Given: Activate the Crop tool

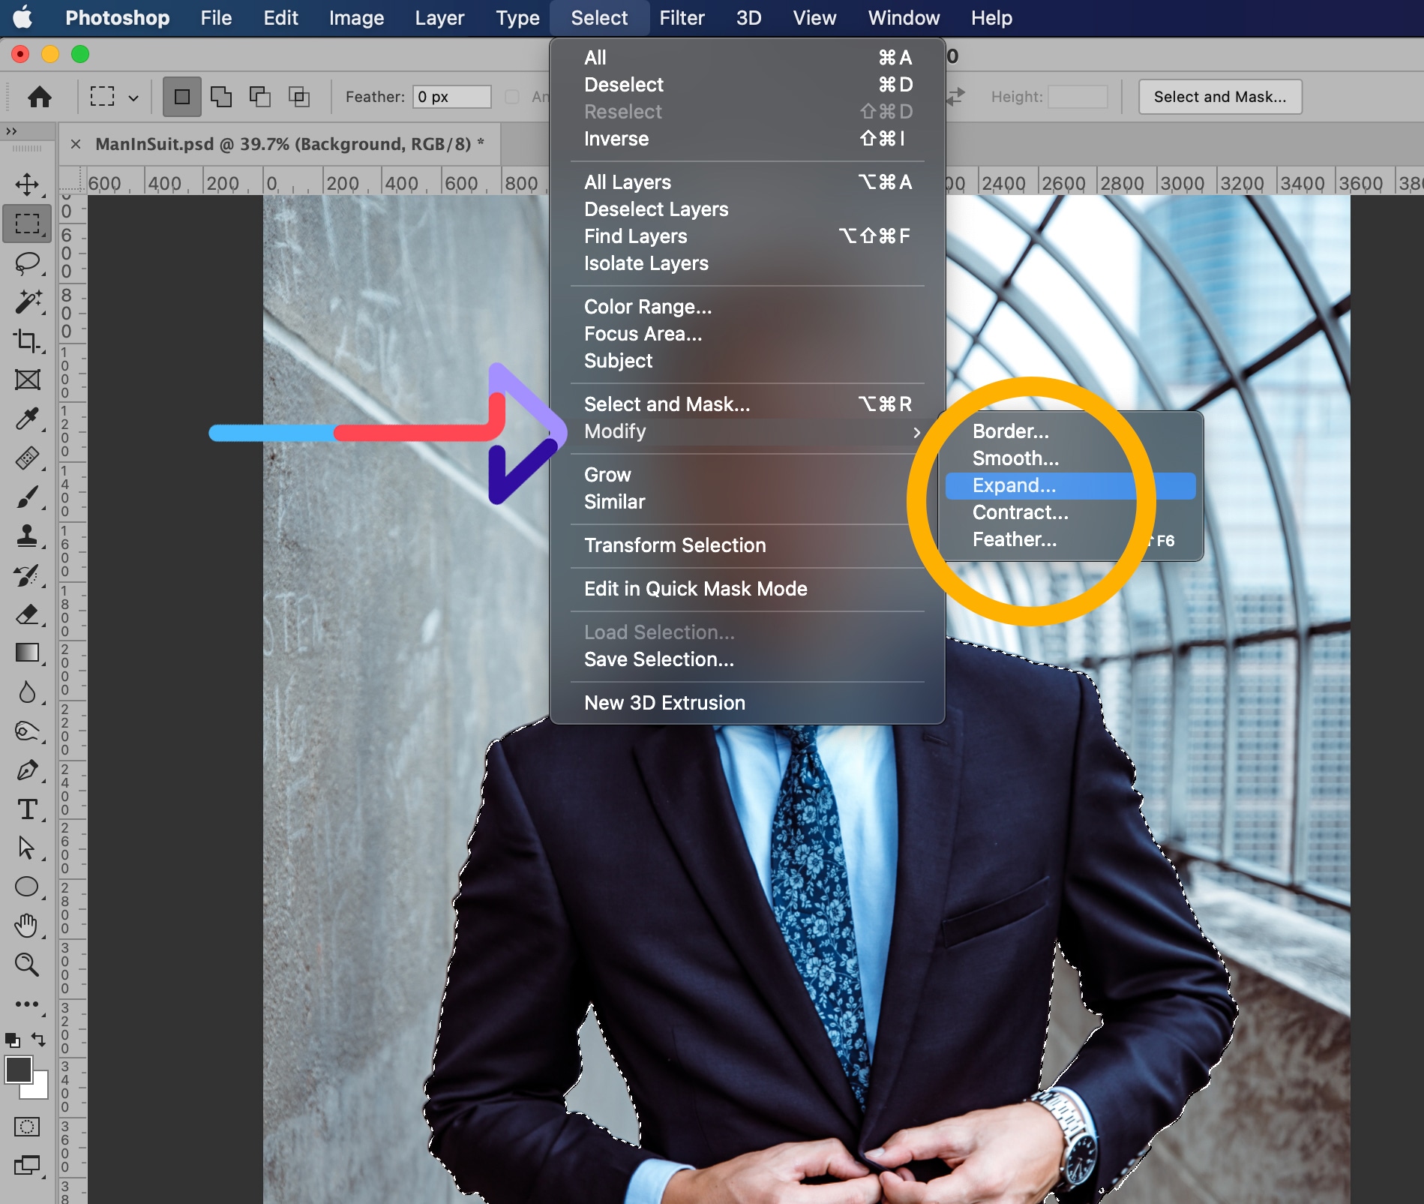Looking at the screenshot, I should [x=27, y=341].
